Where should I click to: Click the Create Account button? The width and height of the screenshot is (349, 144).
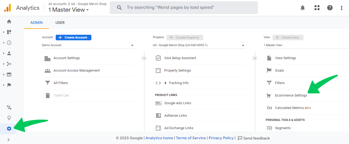[x=73, y=37]
